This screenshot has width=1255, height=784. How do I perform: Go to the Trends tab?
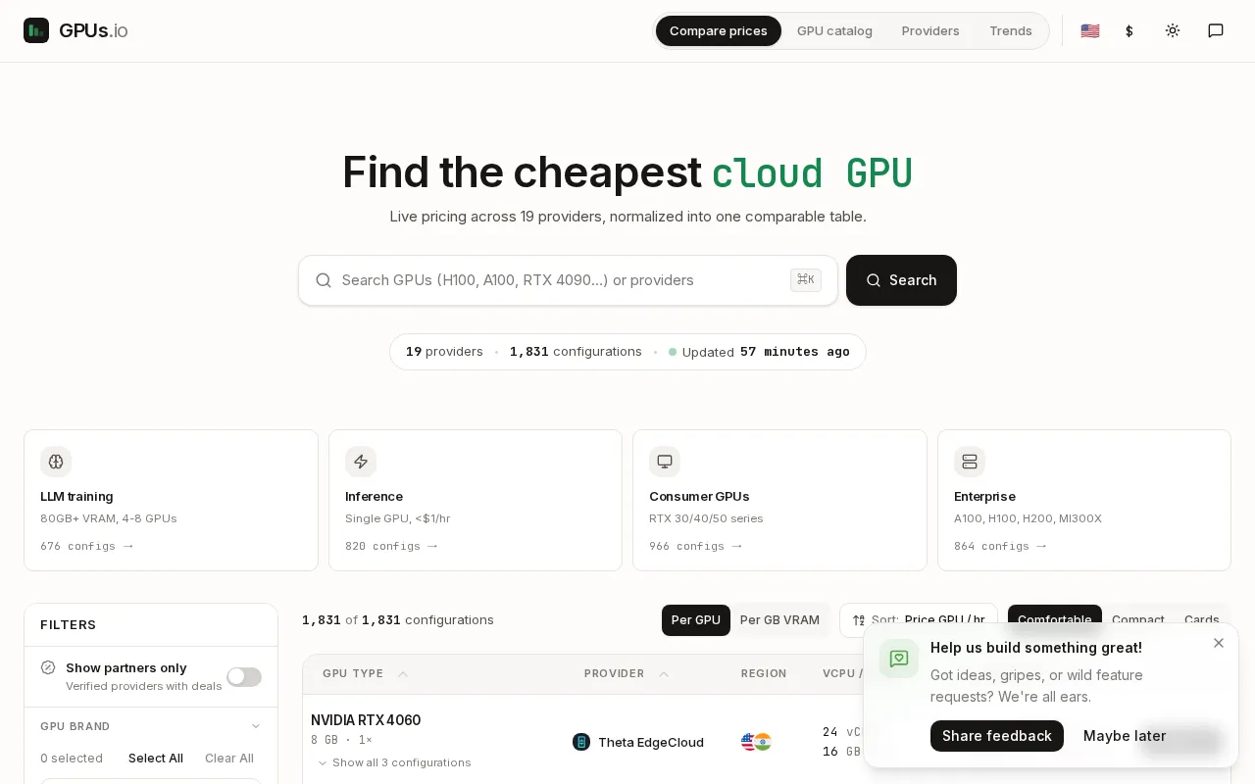point(1011,30)
